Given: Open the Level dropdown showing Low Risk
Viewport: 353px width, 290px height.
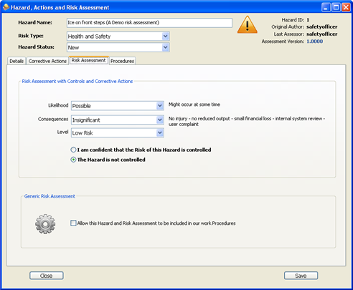Looking at the screenshot, I should (x=160, y=132).
